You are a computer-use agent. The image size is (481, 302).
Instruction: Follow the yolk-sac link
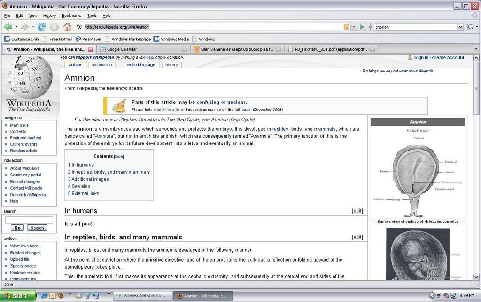(256, 260)
